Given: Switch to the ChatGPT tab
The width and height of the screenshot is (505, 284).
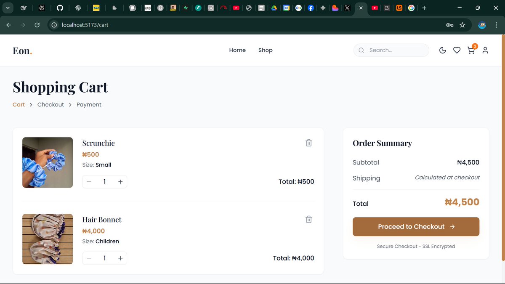Looking at the screenshot, I should click(78, 8).
